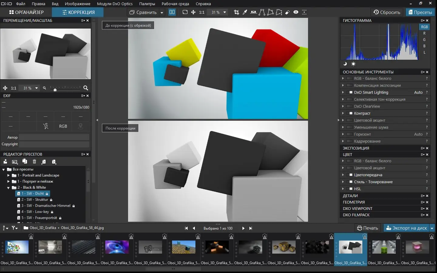Switch to the ОРГАНАЙЗЕР tab
Image resolution: width=437 pixels, height=273 pixels.
pos(26,12)
